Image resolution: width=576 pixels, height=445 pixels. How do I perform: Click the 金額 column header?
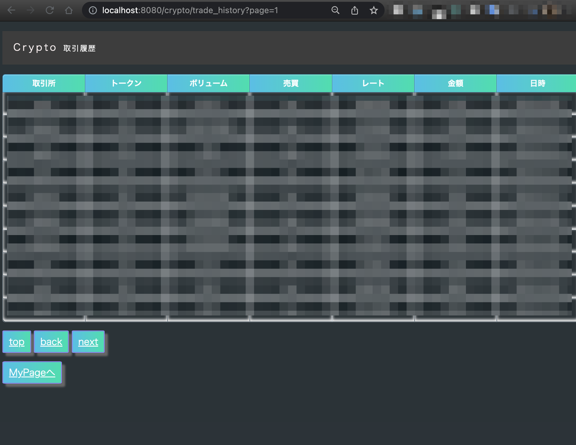pos(456,83)
